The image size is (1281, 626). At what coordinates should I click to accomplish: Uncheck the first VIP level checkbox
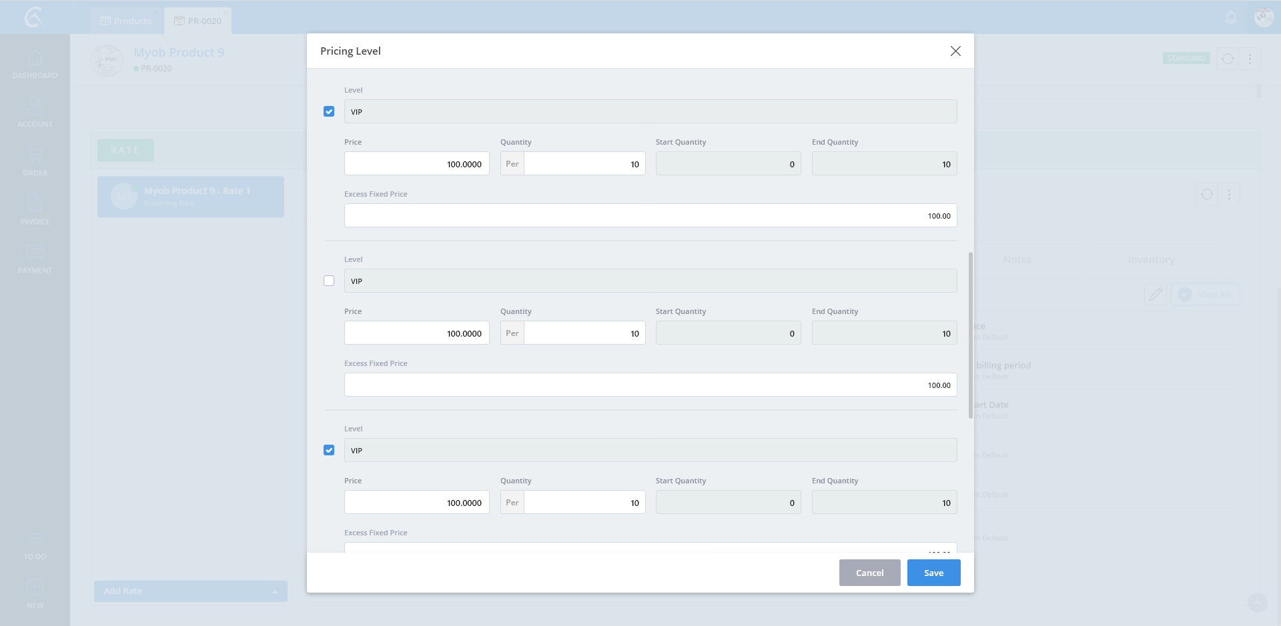[x=329, y=111]
